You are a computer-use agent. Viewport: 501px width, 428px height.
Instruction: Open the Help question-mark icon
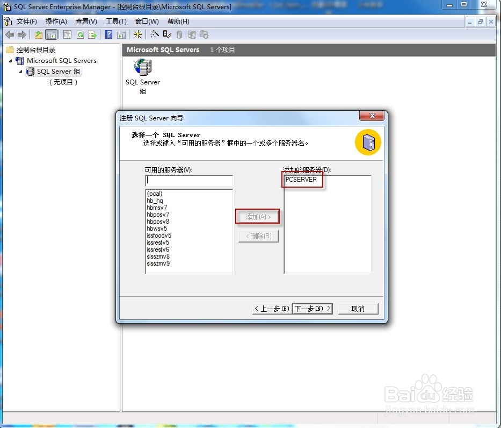click(x=108, y=34)
